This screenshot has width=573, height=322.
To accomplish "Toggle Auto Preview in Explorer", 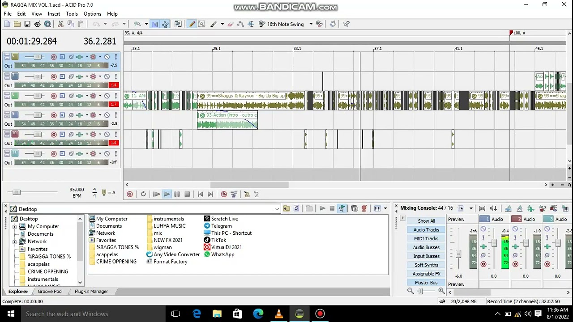I will (342, 209).
